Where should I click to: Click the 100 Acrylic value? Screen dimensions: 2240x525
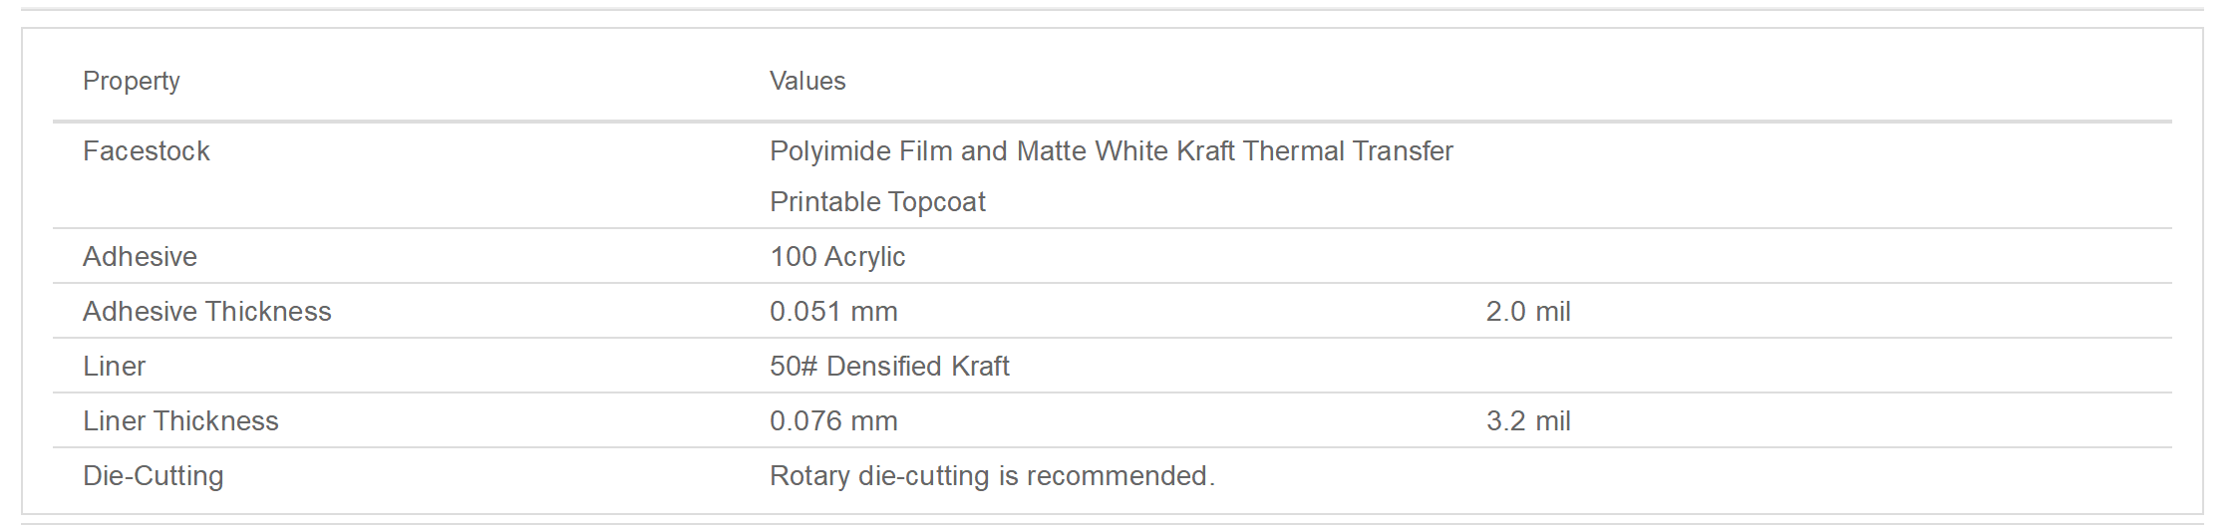(x=837, y=257)
